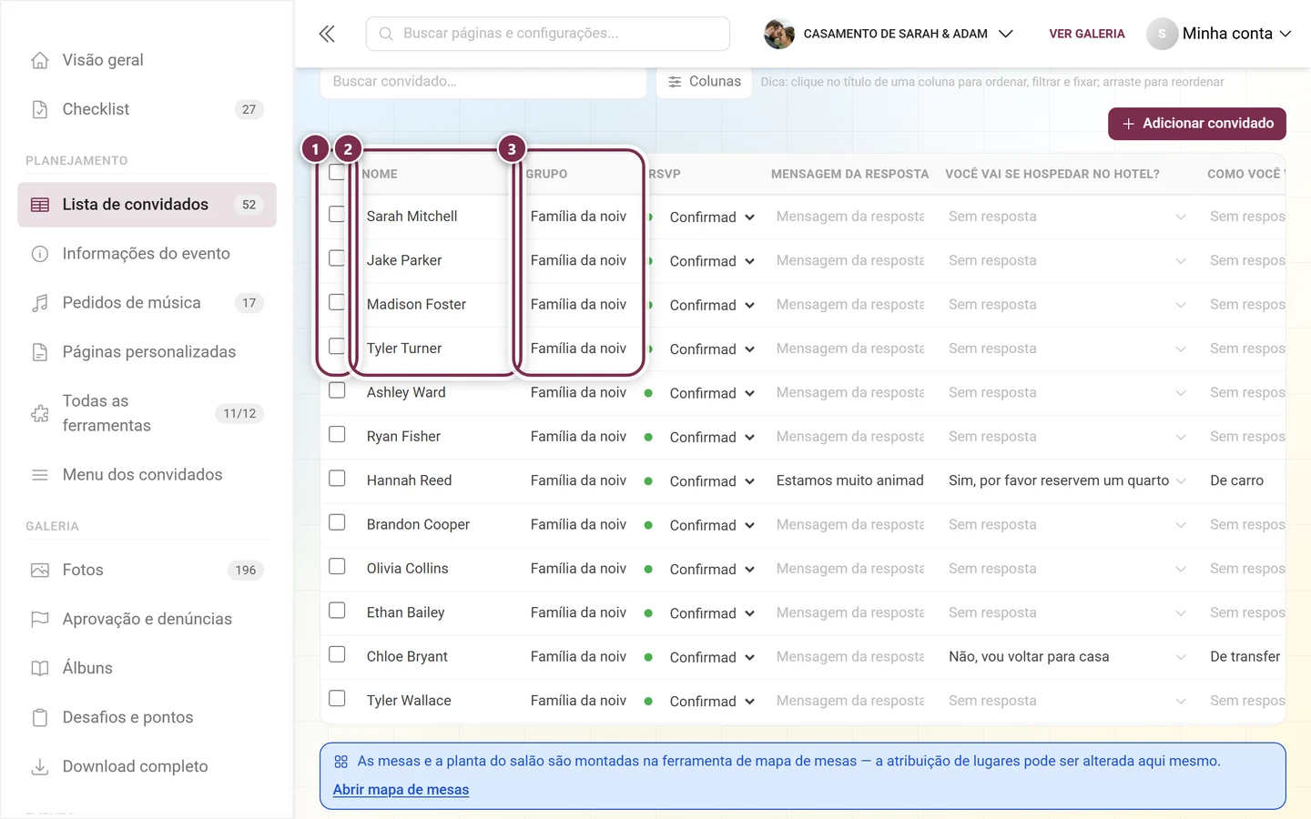Click the Pedidos de música note icon
The height and width of the screenshot is (819, 1311).
coord(40,303)
